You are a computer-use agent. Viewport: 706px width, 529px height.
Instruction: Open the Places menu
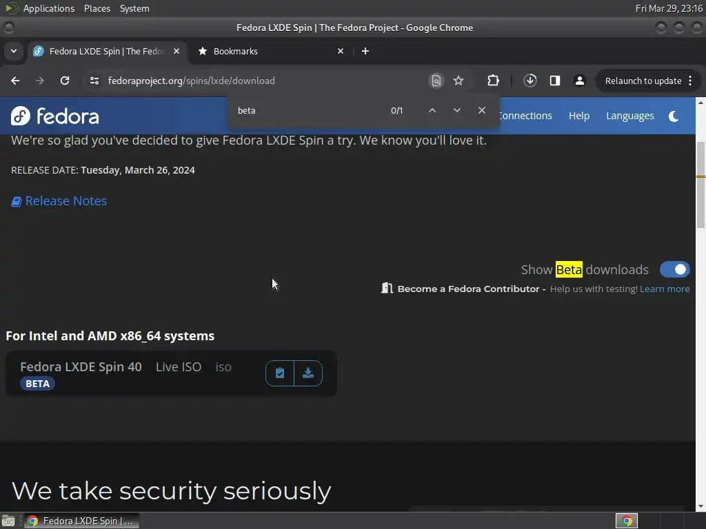coord(97,8)
